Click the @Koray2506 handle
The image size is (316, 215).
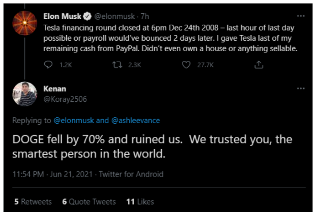point(65,99)
